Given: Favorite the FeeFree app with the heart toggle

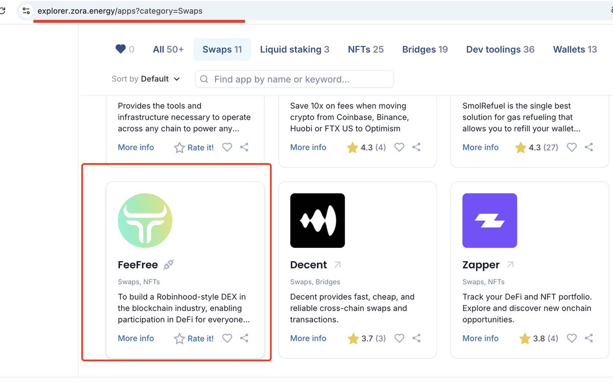Looking at the screenshot, I should (x=227, y=338).
